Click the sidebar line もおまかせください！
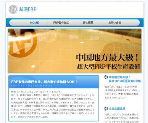This screenshot has height=123, width=148. [x=116, y=98]
